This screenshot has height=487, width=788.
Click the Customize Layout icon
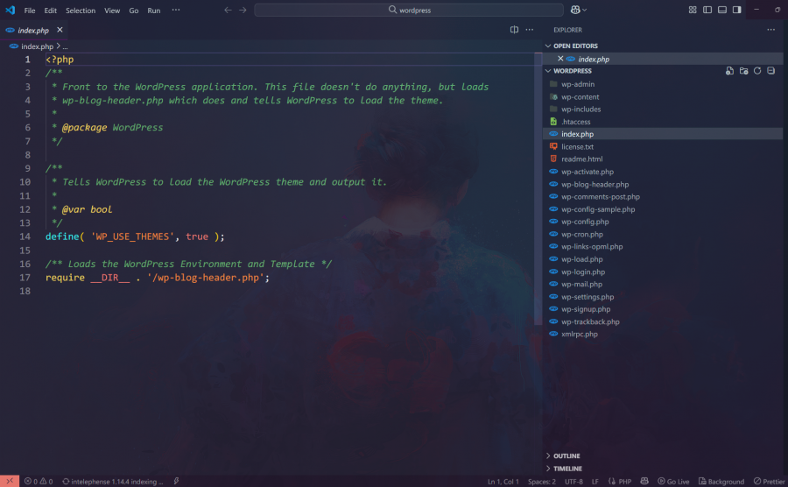coord(693,11)
